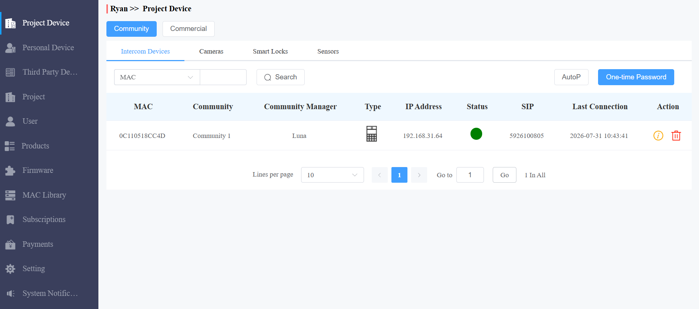Viewport: 699px width, 309px height.
Task: Select page 1 in pagination
Action: (399, 175)
